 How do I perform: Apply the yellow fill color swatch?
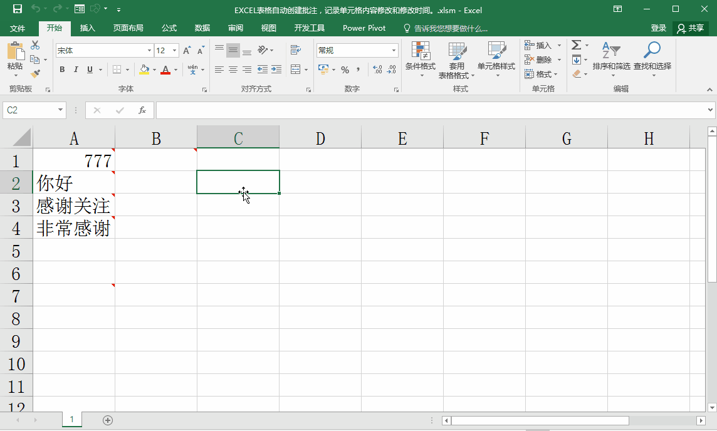click(x=145, y=70)
